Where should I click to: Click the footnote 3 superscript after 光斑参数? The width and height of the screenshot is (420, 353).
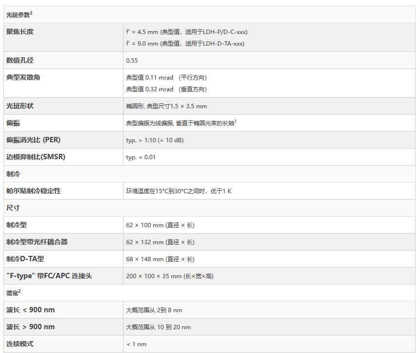pos(31,13)
